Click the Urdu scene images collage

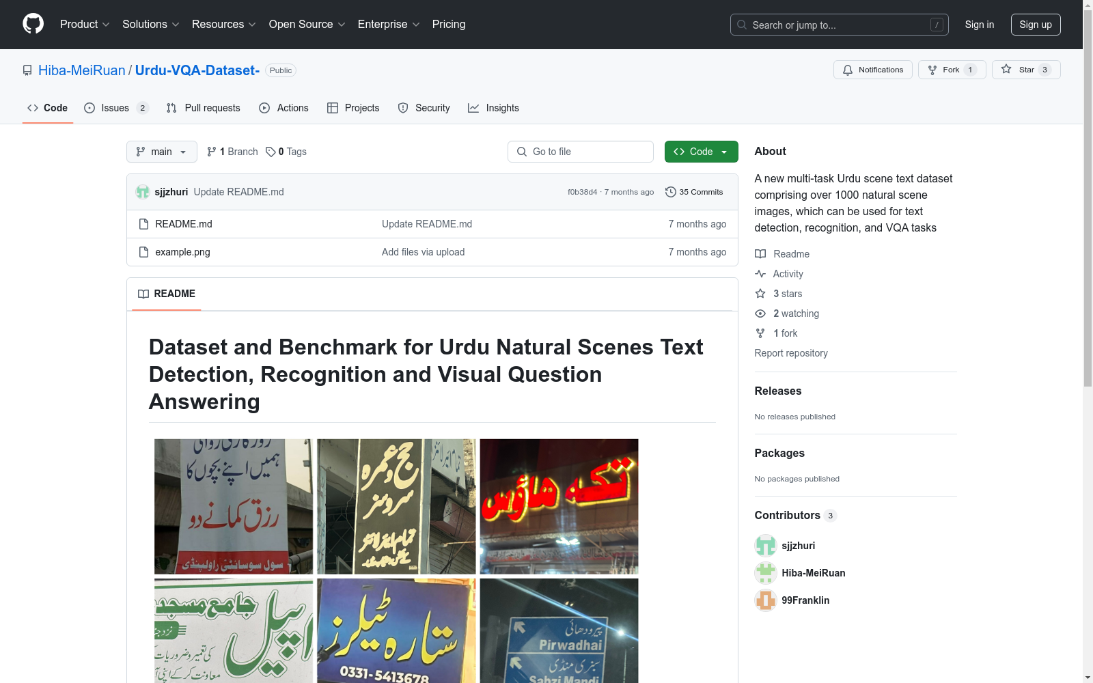pyautogui.click(x=396, y=561)
